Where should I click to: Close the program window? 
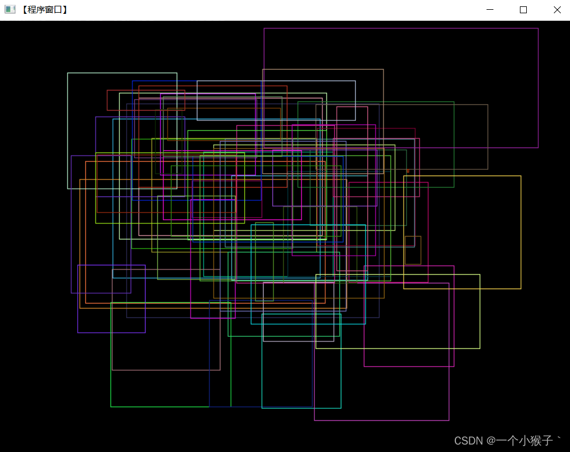click(556, 10)
